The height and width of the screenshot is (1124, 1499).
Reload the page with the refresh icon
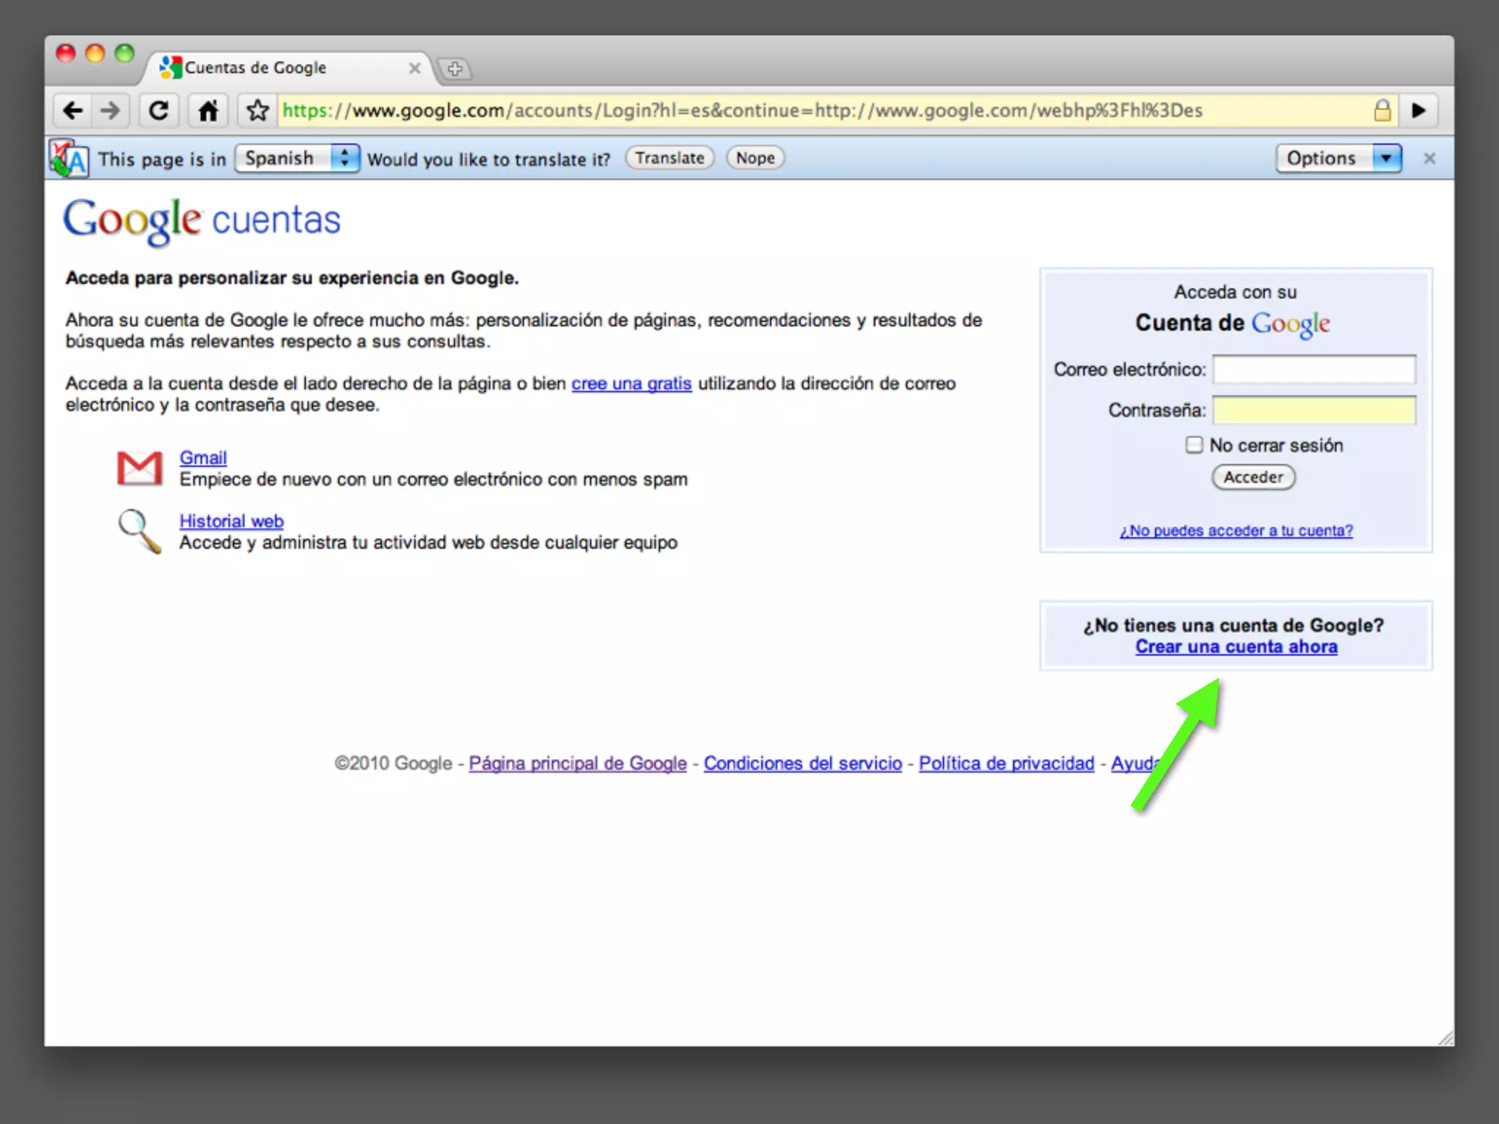159,110
